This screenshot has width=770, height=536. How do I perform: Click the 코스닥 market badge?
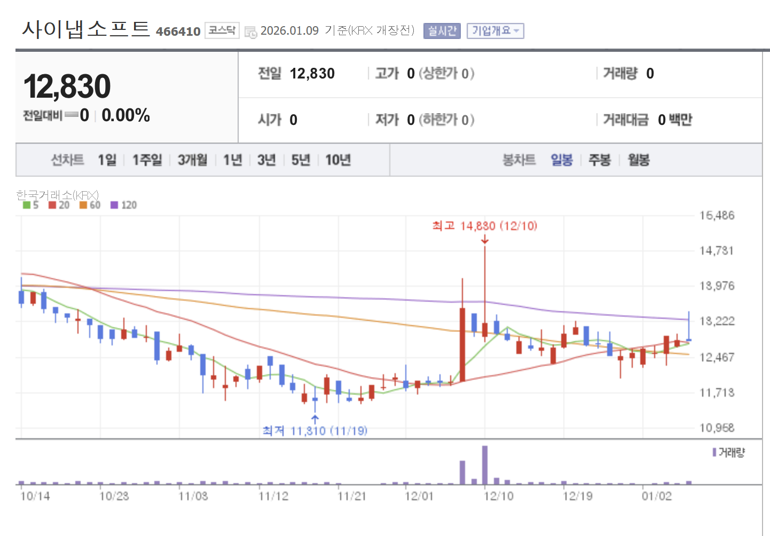(x=222, y=30)
